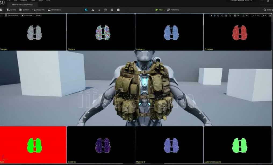Switch to Landscape mode icon

pyautogui.click(x=93, y=10)
